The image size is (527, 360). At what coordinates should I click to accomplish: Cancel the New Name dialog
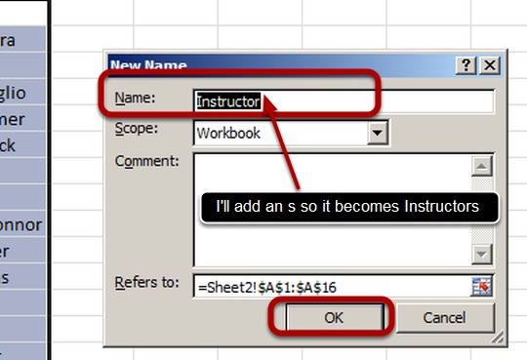[x=445, y=318]
